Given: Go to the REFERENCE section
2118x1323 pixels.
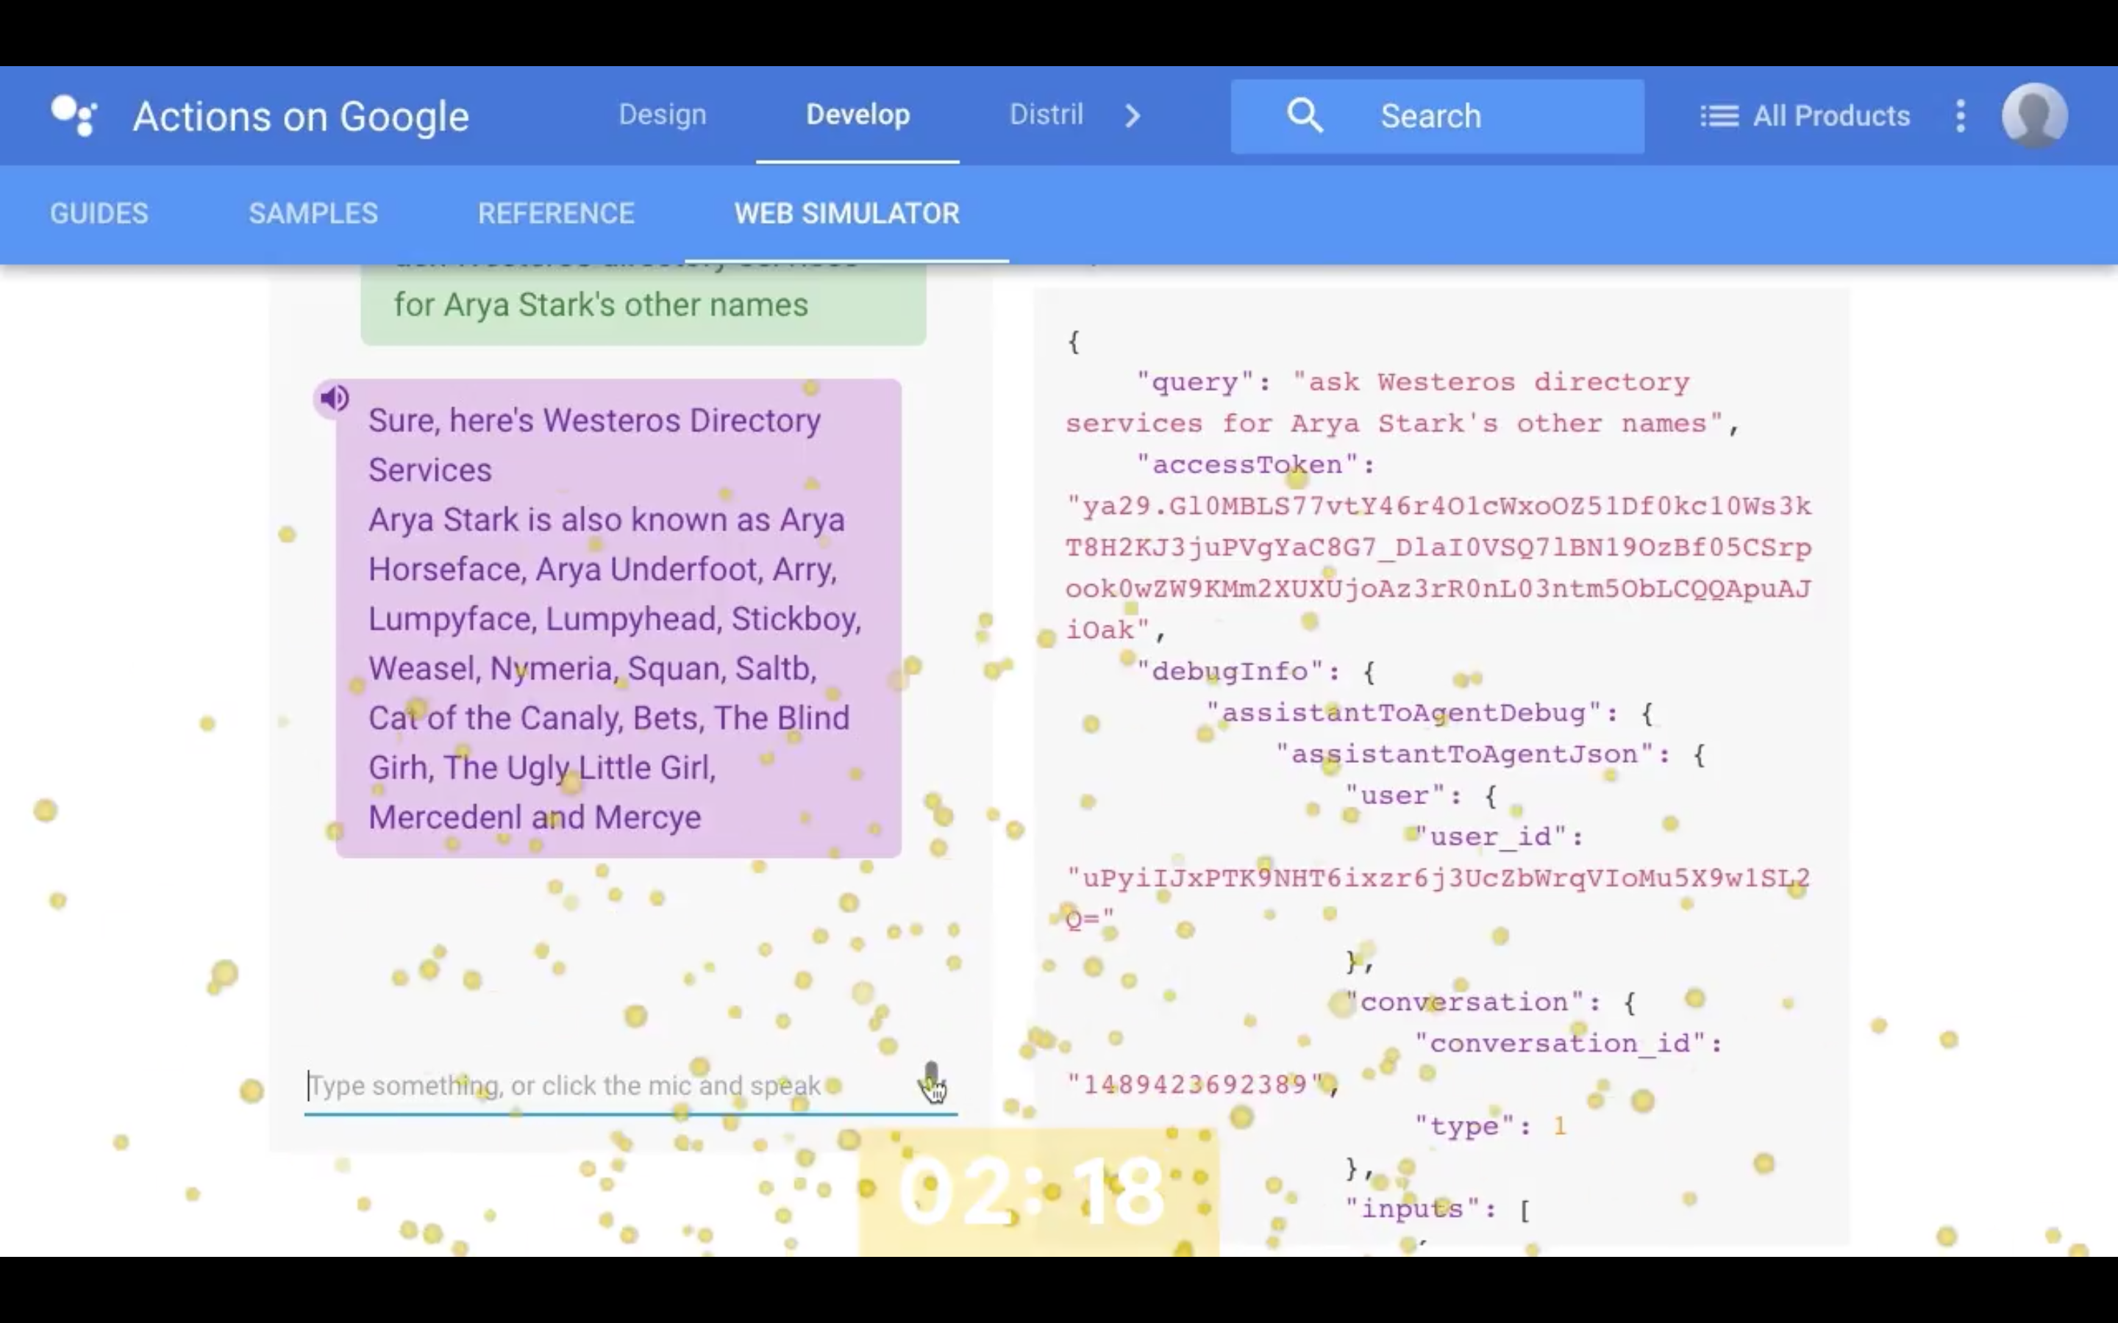Looking at the screenshot, I should 556,213.
